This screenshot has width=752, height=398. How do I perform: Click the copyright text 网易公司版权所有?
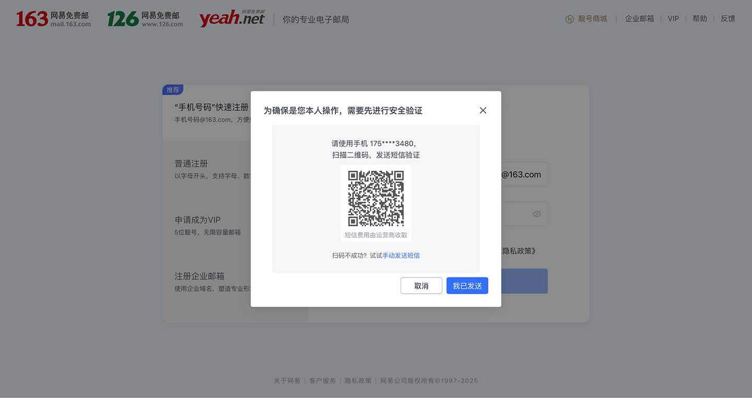coord(407,381)
